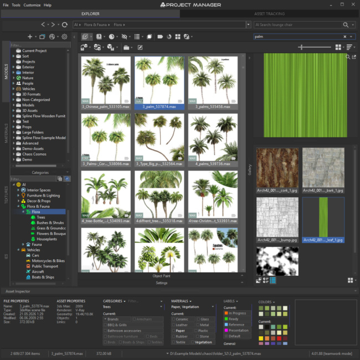Apply the In Progress label
The width and height of the screenshot is (360, 360).
click(x=237, y=313)
